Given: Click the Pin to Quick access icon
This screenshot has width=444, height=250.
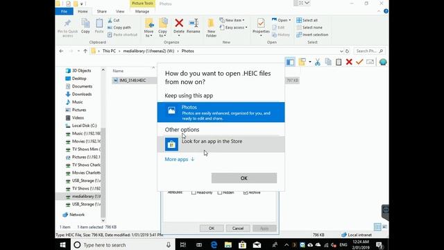Looking at the screenshot, I should tap(67, 23).
